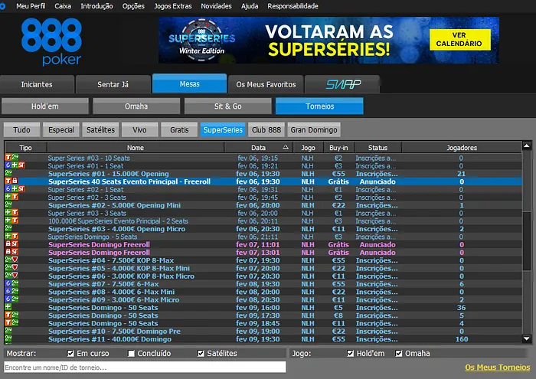Screen dimensions: 536x379
Task: Click the blue 6 icon beside SuperSeries #09 - 6-Max Micro
Action: point(8,299)
